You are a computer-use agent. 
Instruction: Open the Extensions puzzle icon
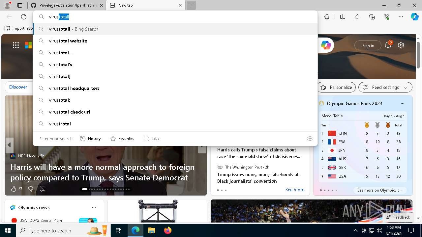(327, 17)
